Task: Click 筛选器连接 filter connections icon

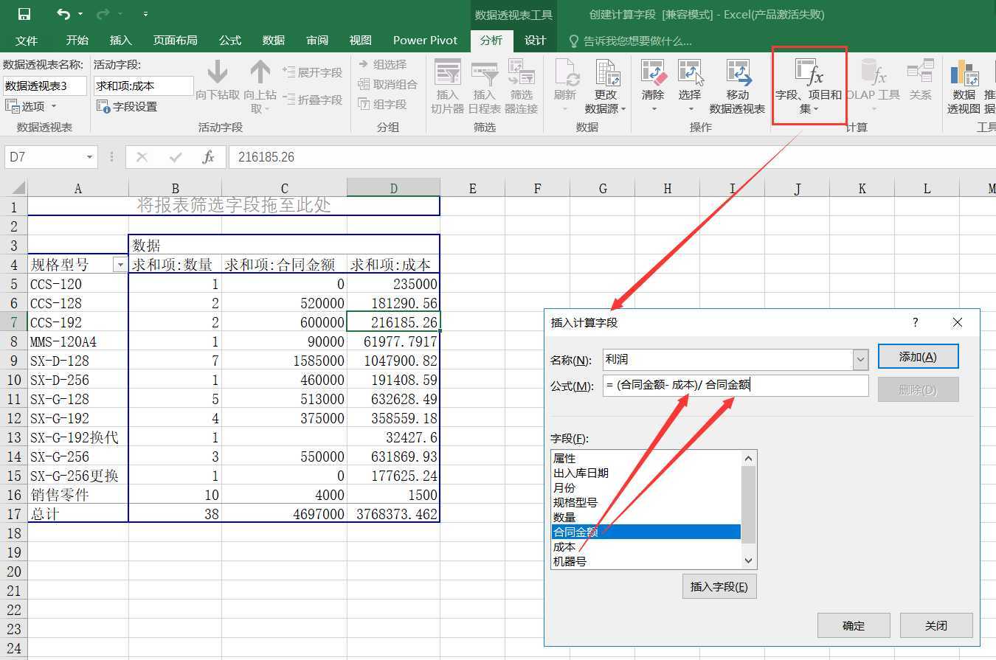Action: 522,72
